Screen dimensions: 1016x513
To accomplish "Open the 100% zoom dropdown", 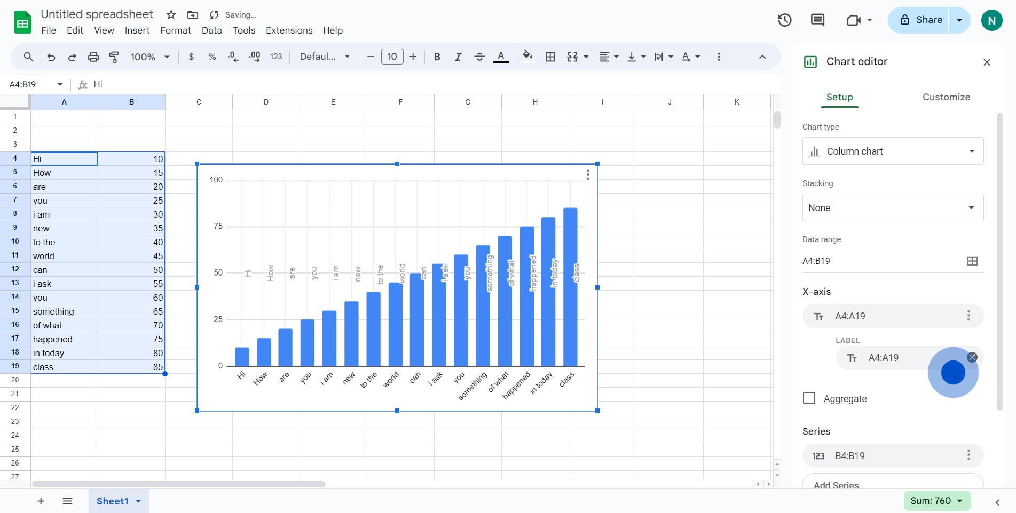I will click(x=149, y=57).
